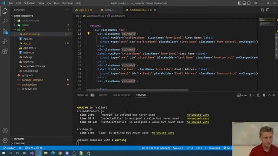Viewport: 278px width, 156px height.
Task: Close the AddStudent.js editor tab
Action: pyautogui.click(x=155, y=10)
